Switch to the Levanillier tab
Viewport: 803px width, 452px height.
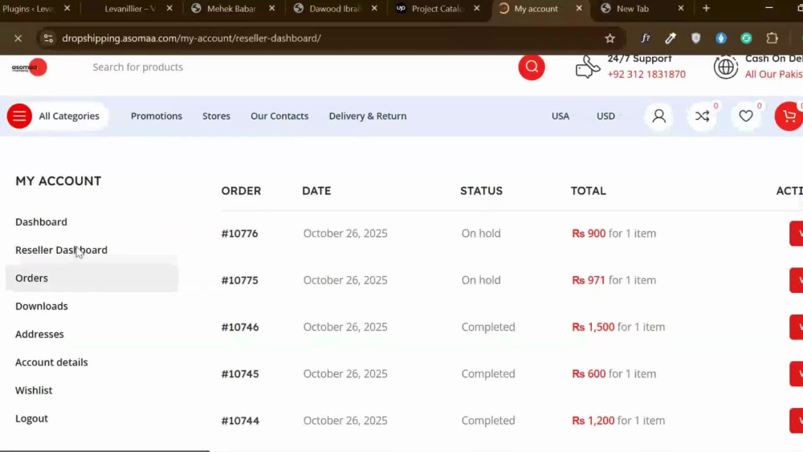click(x=131, y=8)
